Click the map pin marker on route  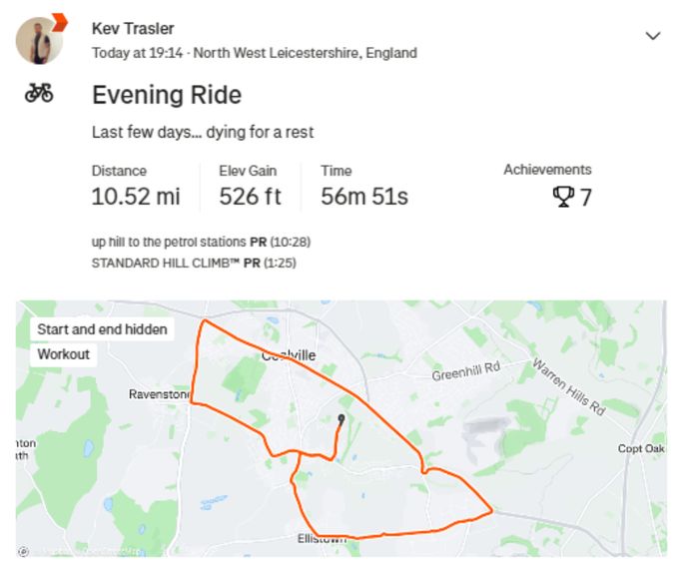[341, 419]
